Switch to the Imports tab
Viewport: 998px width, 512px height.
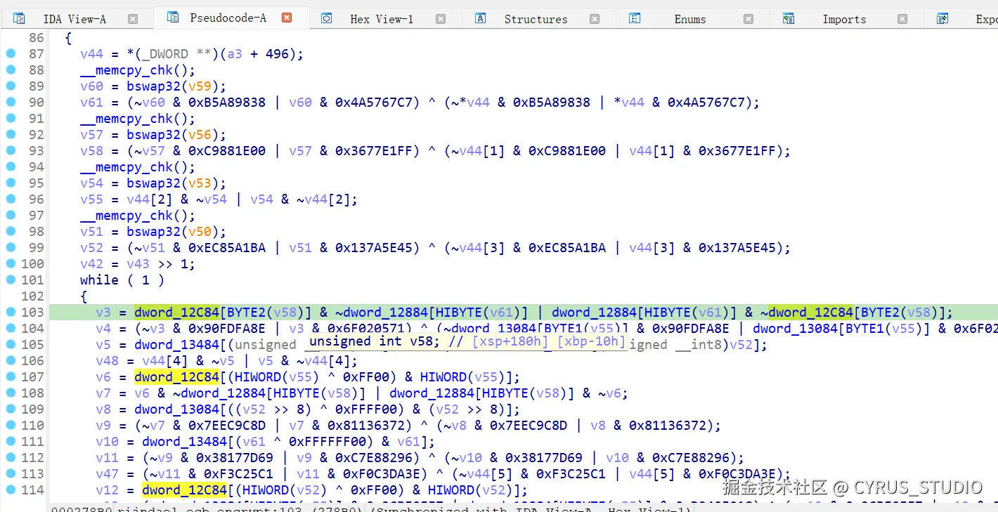pos(844,19)
